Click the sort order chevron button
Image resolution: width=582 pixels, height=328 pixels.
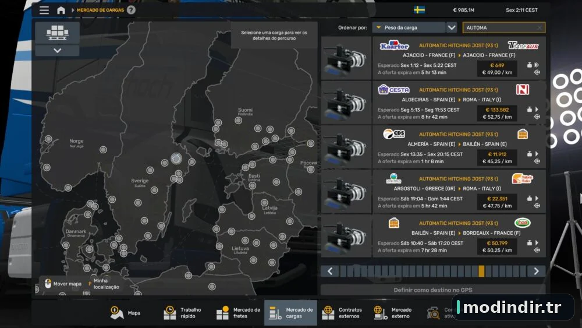pyautogui.click(x=452, y=27)
